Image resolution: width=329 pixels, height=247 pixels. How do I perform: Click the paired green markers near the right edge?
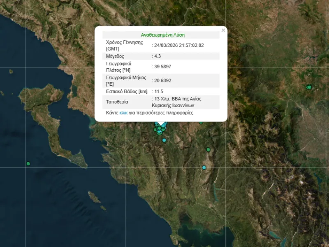pyautogui.click(x=309, y=87)
